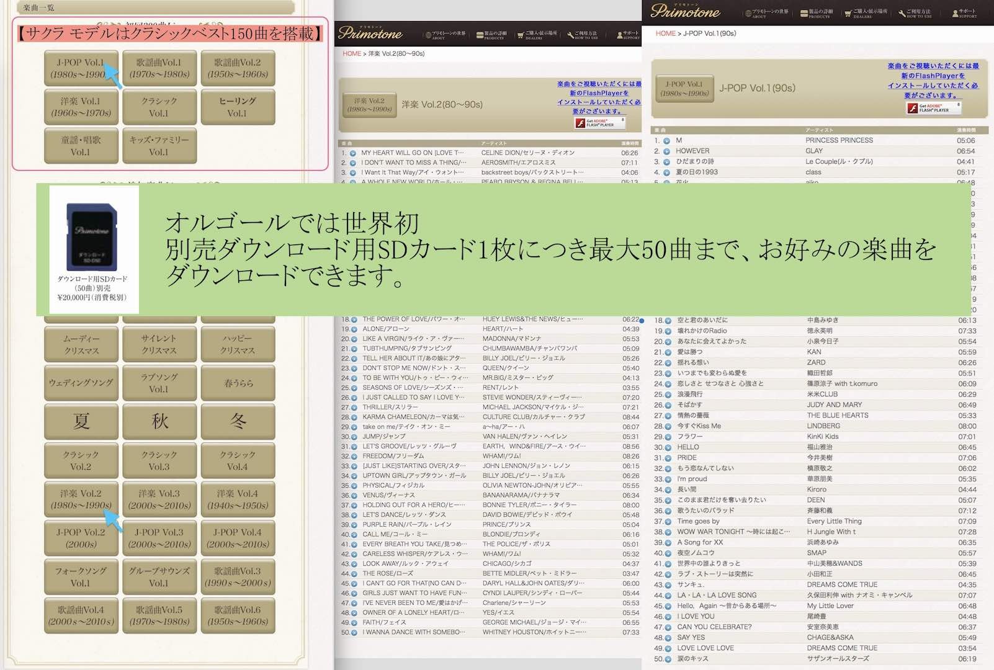Screen dimensions: 994x670
Task: Select the 冬 song list button
Action: 238,421
